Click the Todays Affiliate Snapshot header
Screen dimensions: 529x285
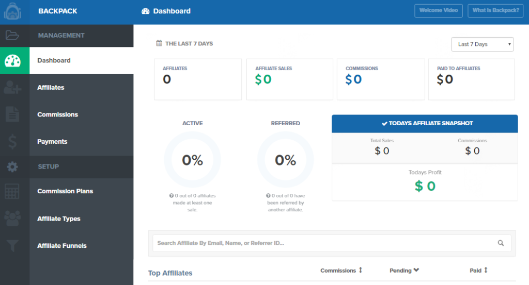pyautogui.click(x=425, y=124)
